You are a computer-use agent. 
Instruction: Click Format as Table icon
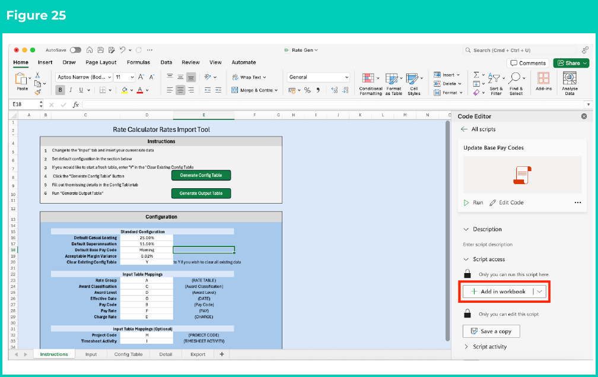pyautogui.click(x=392, y=78)
